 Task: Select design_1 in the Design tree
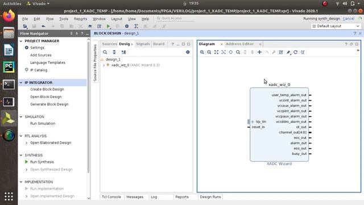[113, 59]
